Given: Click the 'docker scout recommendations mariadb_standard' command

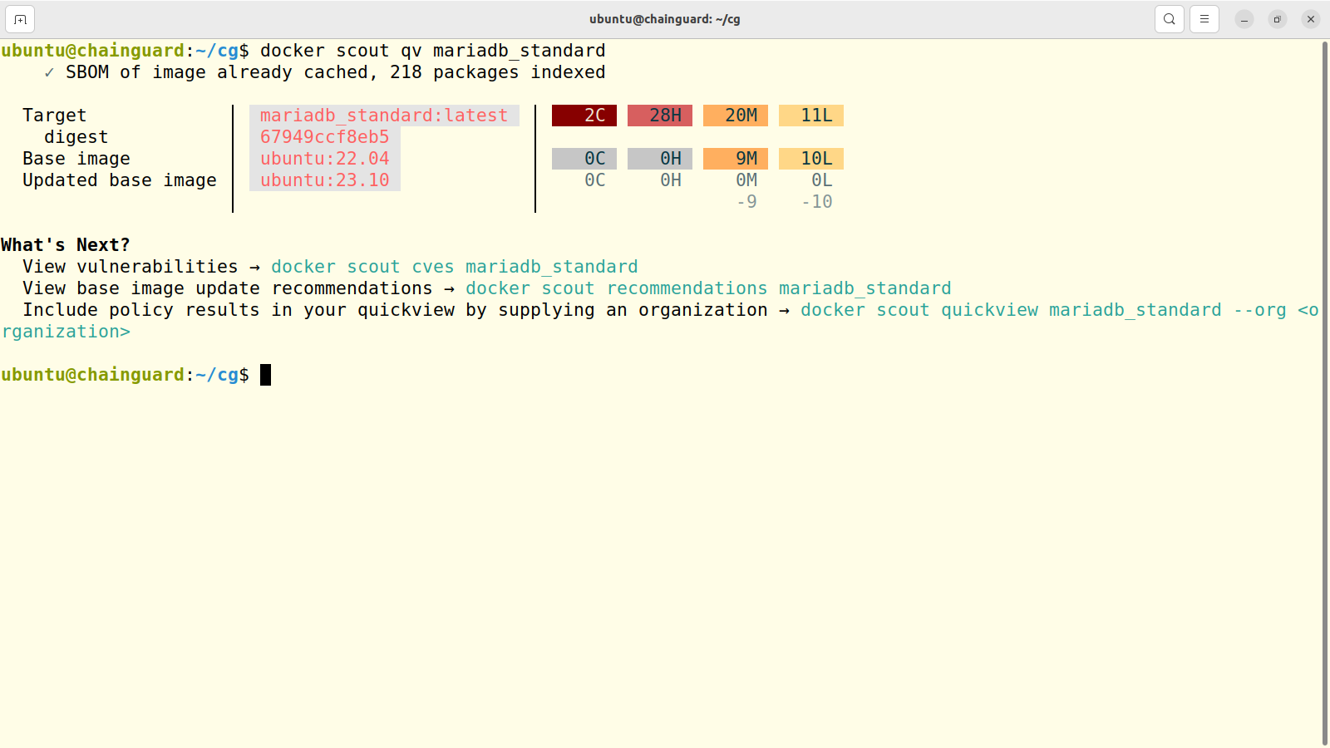Looking at the screenshot, I should point(708,288).
